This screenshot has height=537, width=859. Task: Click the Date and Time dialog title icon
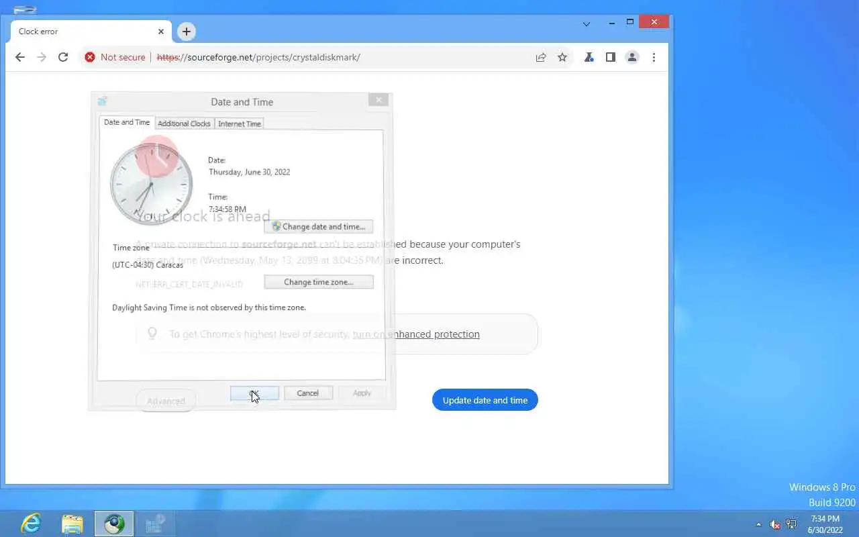click(103, 101)
